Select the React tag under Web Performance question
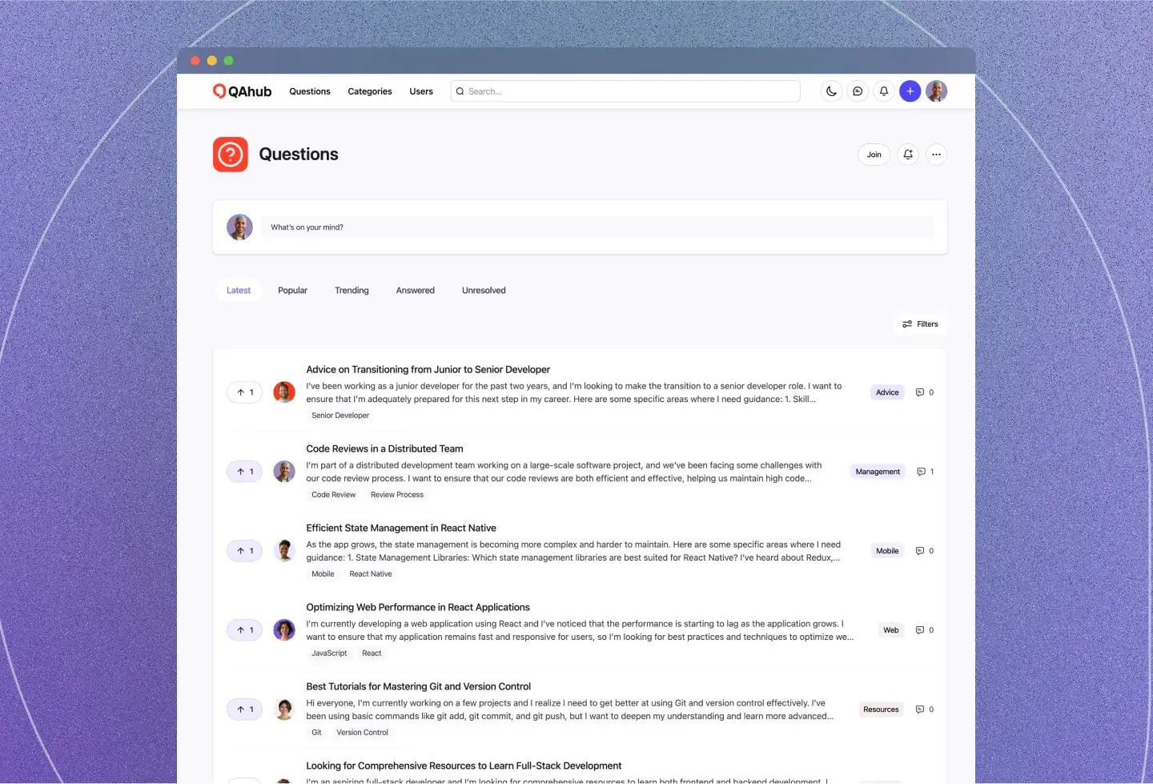This screenshot has height=784, width=1153. [372, 653]
